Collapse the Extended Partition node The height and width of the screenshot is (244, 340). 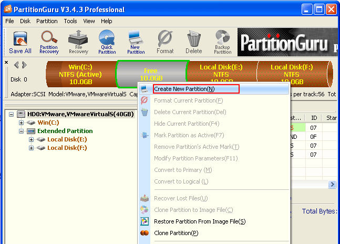(21, 131)
